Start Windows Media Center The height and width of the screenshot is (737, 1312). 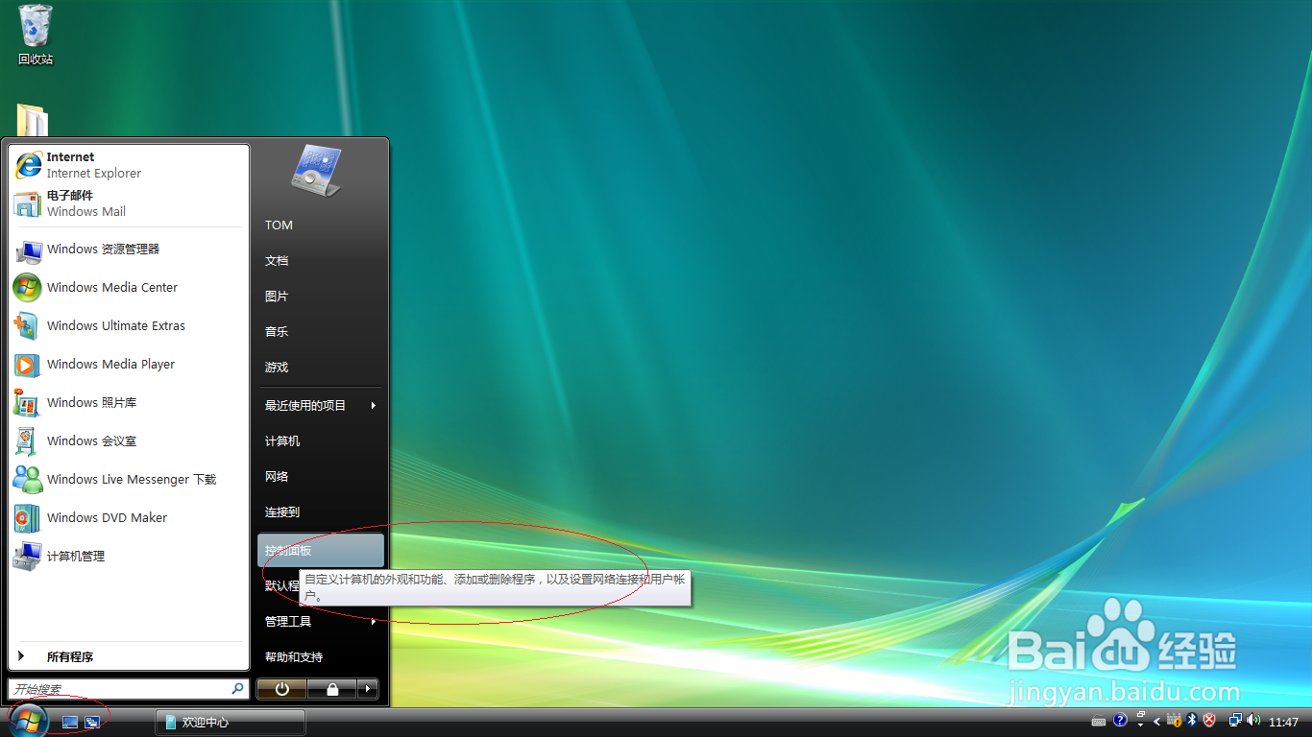[x=129, y=288]
